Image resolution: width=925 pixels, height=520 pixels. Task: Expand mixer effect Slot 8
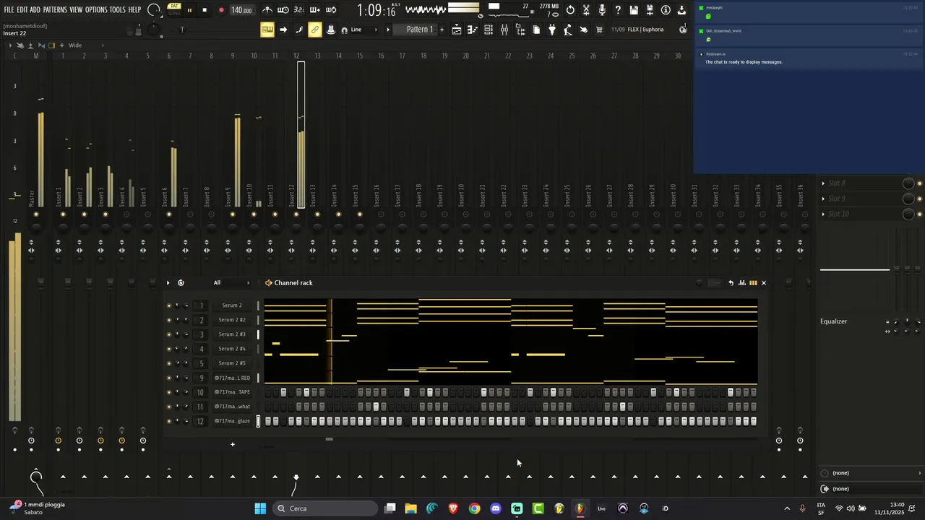pyautogui.click(x=823, y=183)
